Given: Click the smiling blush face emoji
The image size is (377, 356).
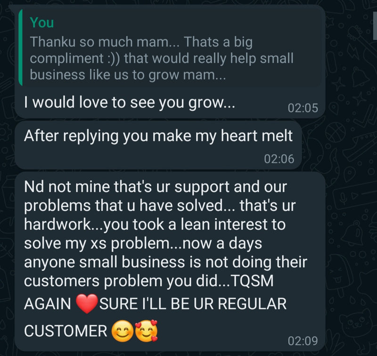Looking at the screenshot, I should point(123,332).
